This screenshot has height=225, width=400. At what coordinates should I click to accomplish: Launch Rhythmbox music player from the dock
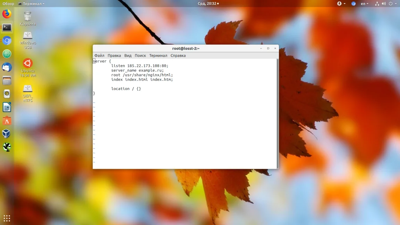[7, 94]
